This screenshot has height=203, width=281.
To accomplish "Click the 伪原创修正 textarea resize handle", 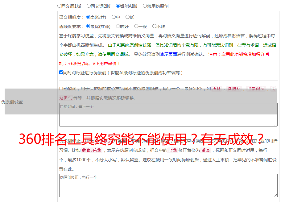I will [276, 195].
